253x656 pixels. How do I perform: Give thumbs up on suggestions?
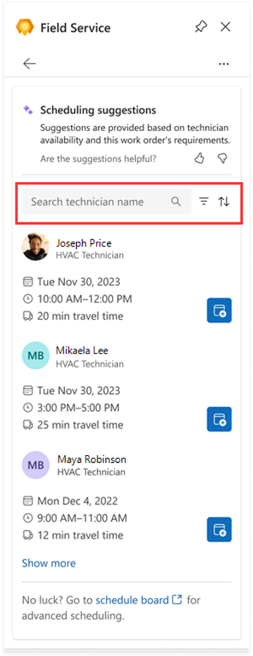[199, 159]
